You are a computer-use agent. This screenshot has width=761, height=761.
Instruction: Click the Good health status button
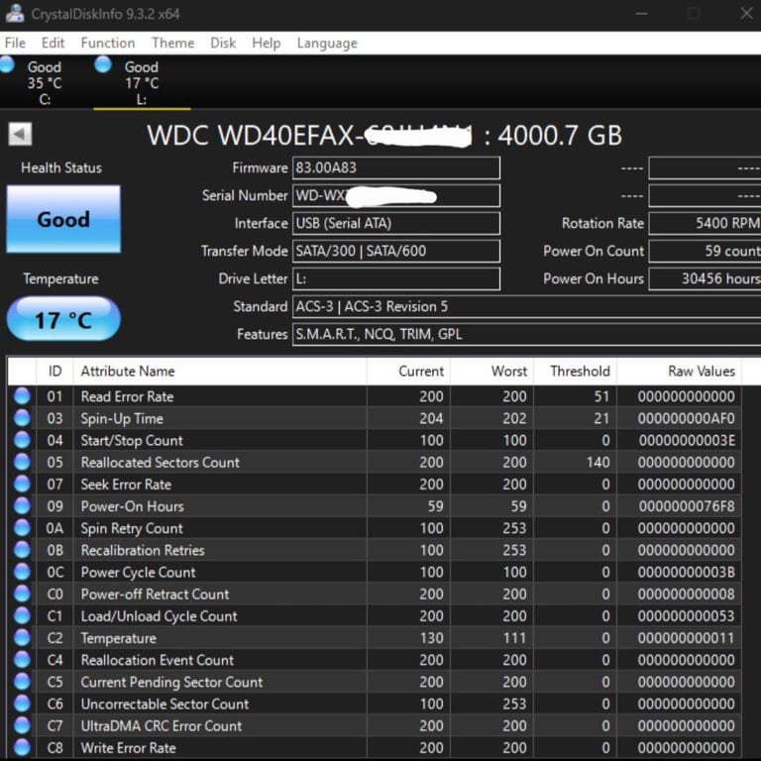pyautogui.click(x=63, y=219)
